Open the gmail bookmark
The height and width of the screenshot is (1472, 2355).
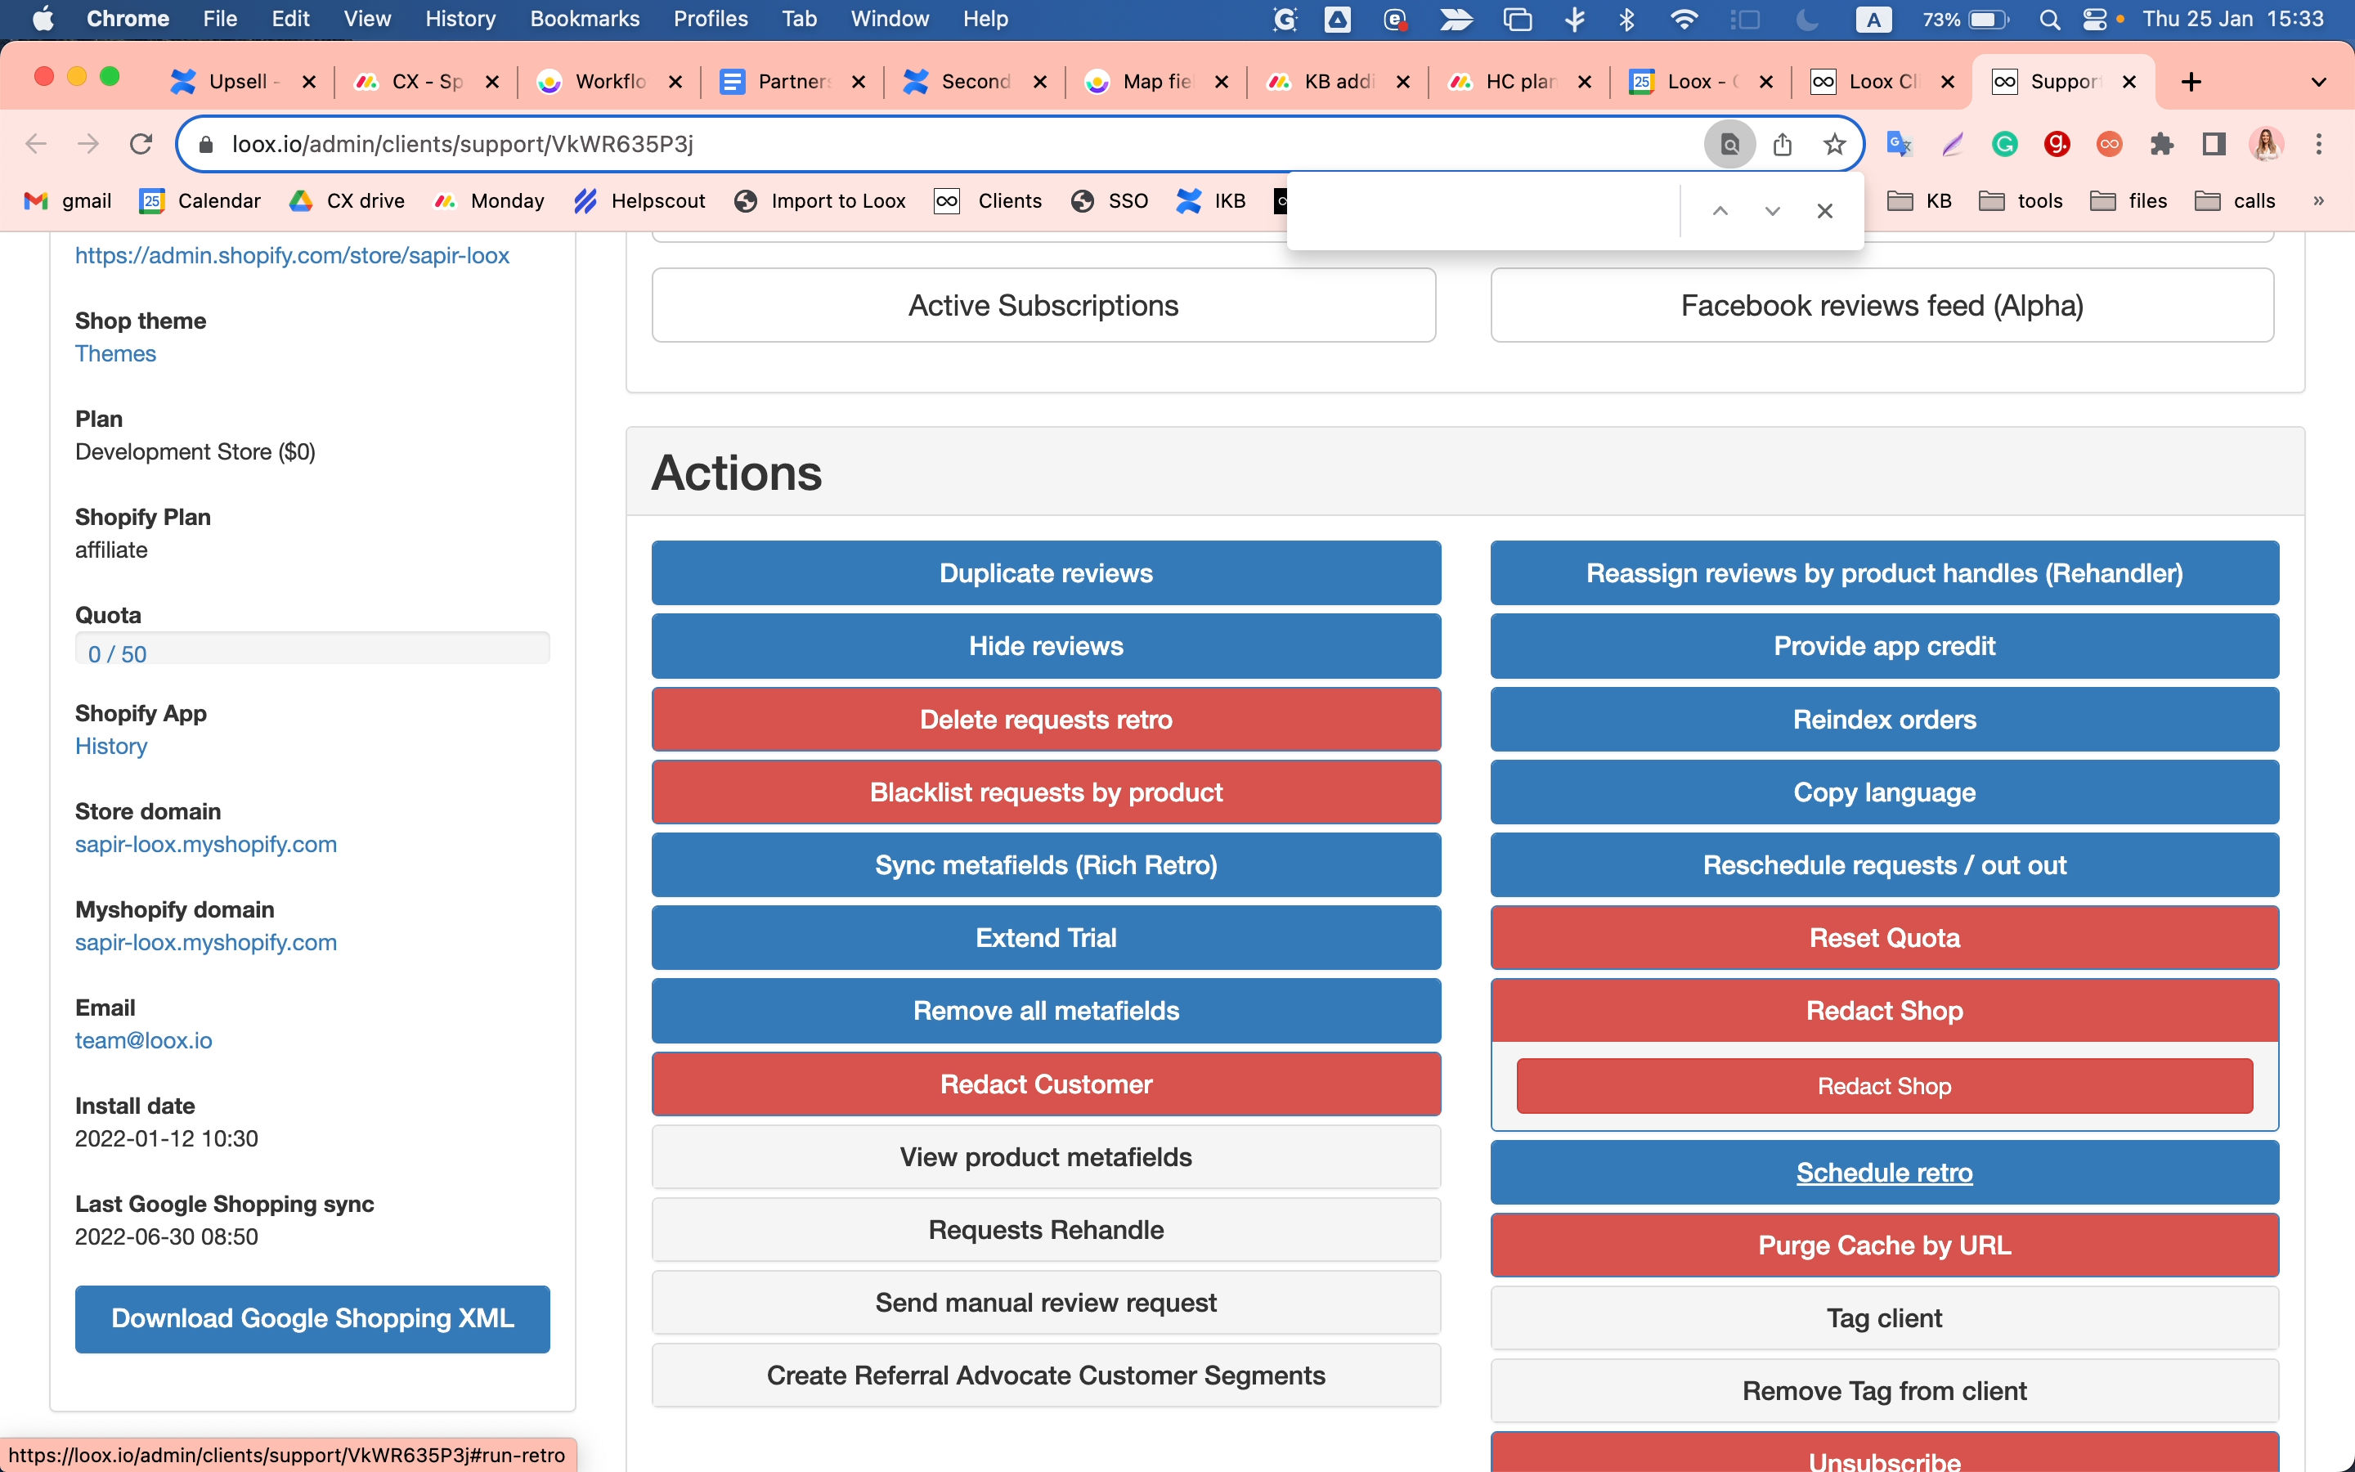coord(68,200)
